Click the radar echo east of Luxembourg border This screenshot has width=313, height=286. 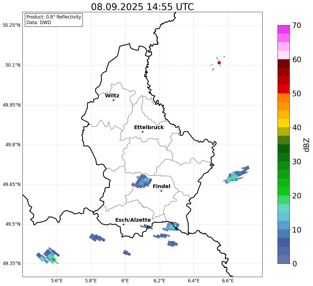(236, 175)
